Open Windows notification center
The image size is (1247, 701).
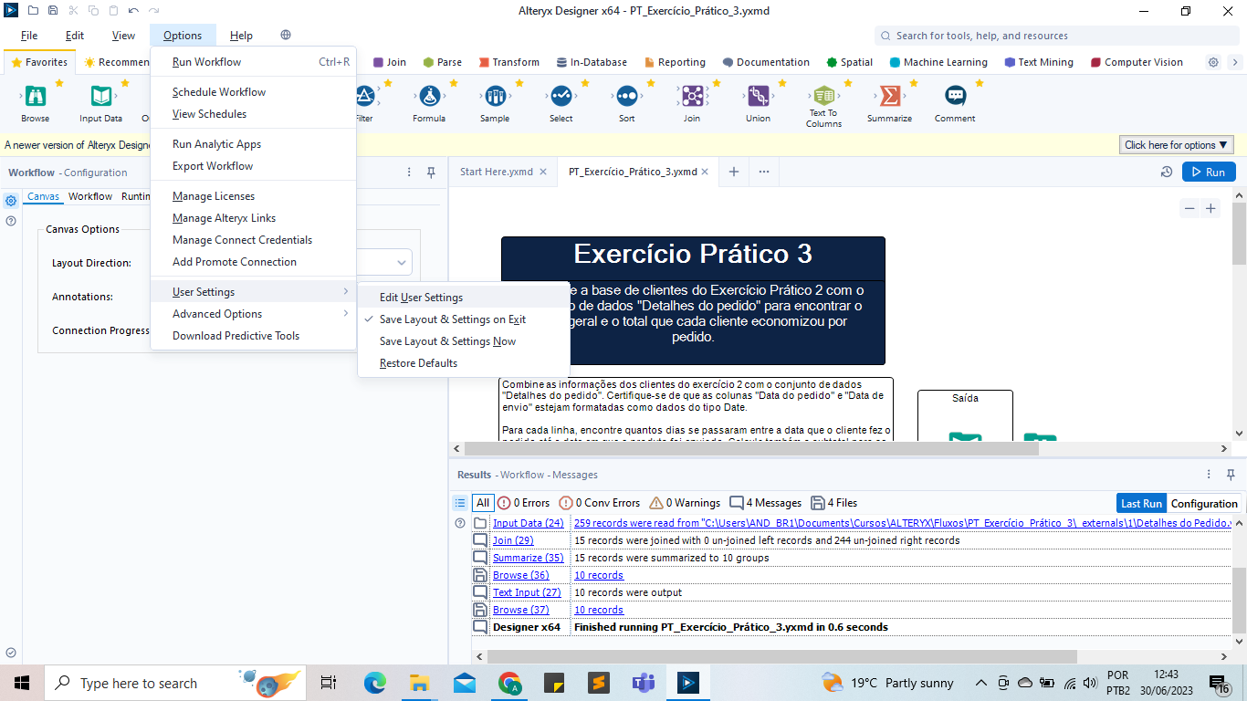[x=1220, y=684]
